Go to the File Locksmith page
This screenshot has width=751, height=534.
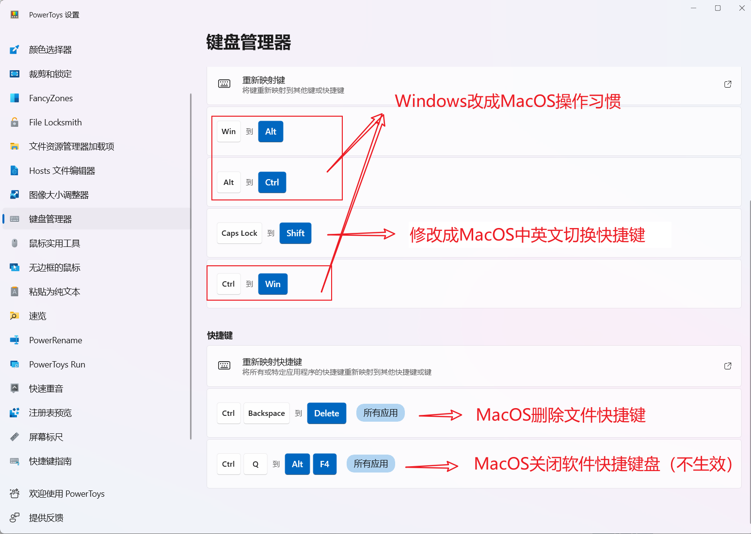click(x=97, y=122)
